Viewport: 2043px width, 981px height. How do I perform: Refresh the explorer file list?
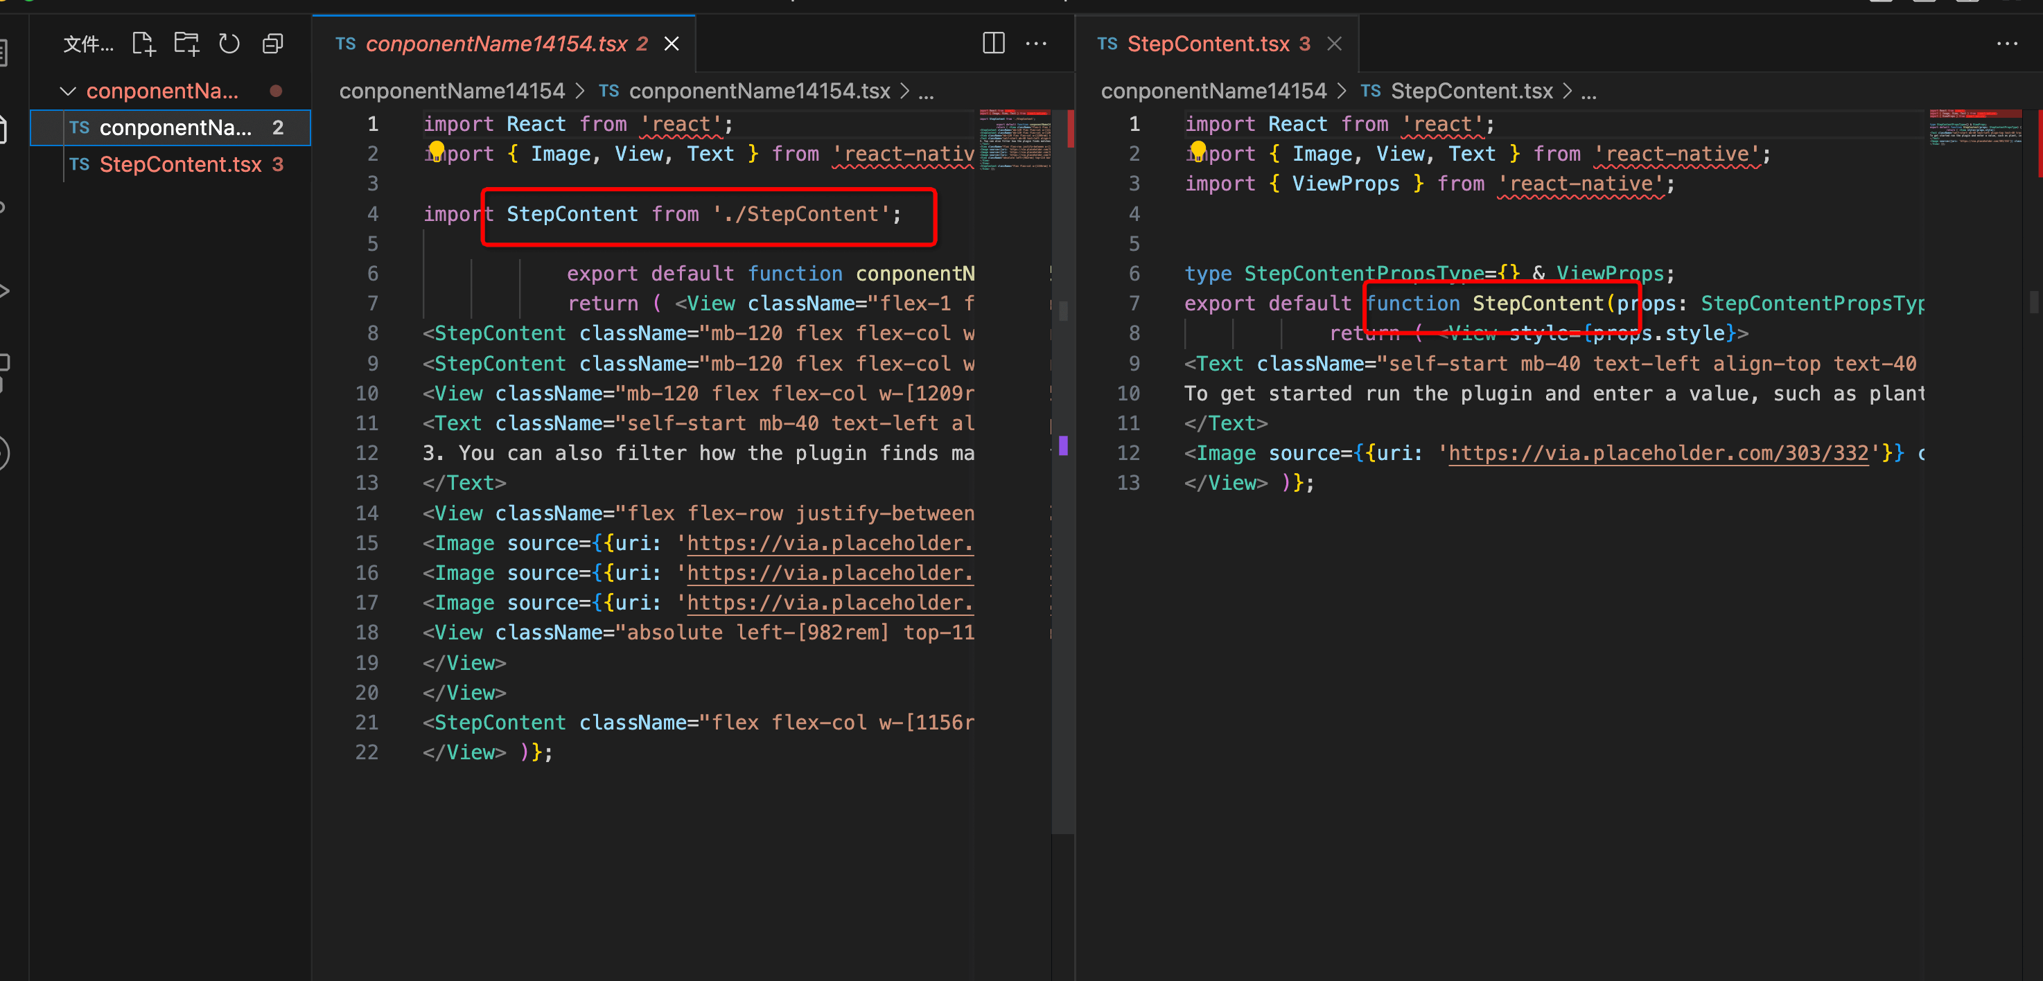click(x=229, y=44)
